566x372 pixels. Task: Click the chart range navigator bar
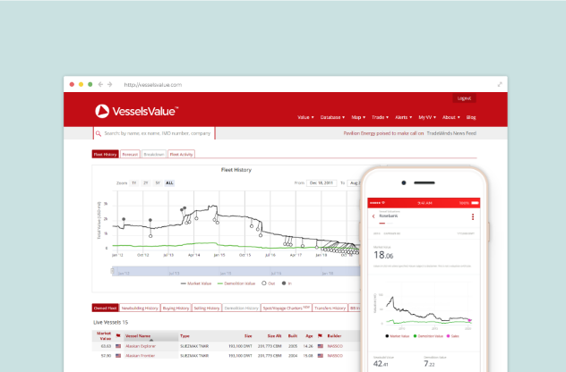pyautogui.click(x=236, y=272)
